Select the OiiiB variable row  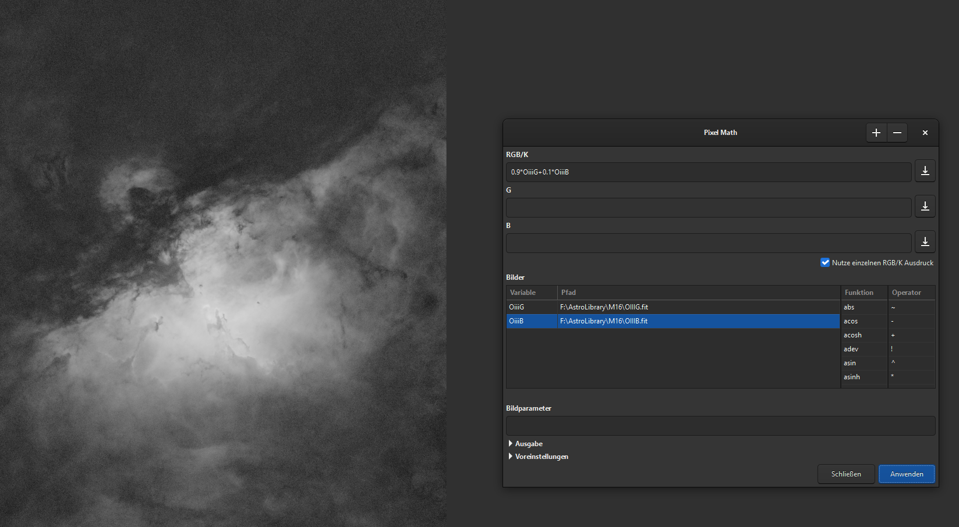[x=673, y=321]
